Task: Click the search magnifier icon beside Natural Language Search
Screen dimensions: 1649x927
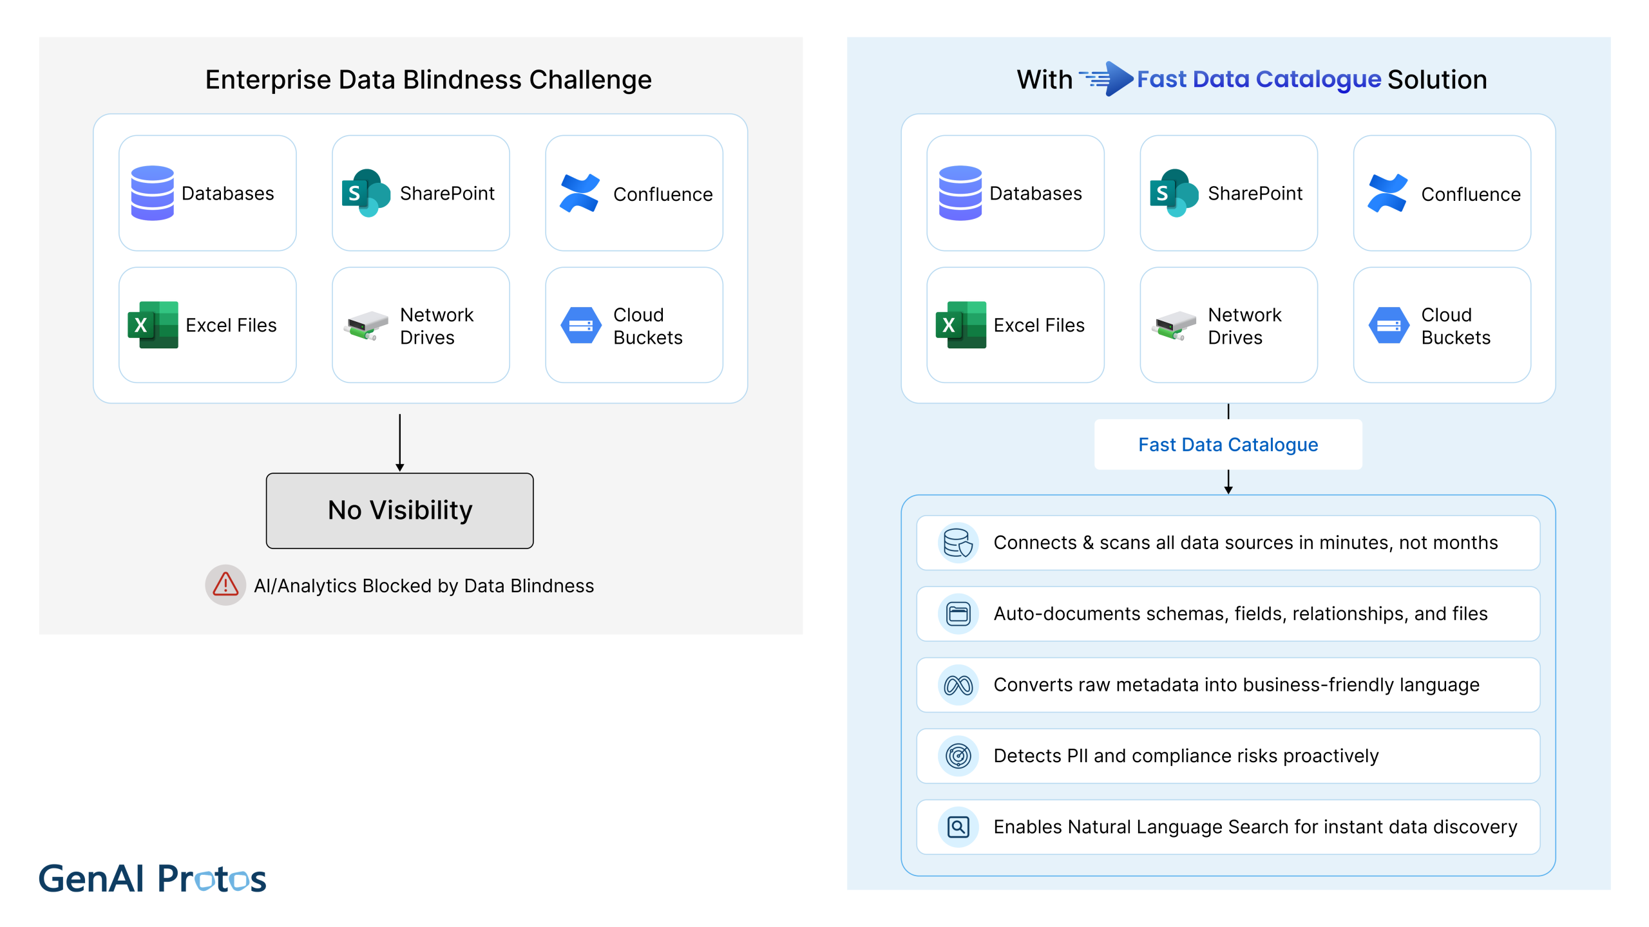Action: [958, 827]
